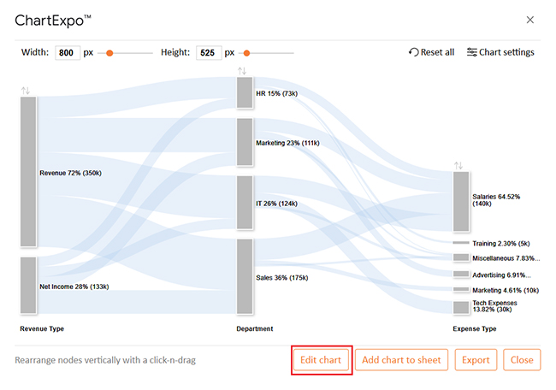Click the Salaries 64.52% expense node
The height and width of the screenshot is (390, 556).
tap(461, 201)
